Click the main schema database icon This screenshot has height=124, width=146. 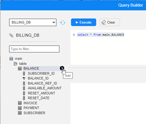click(x=11, y=59)
